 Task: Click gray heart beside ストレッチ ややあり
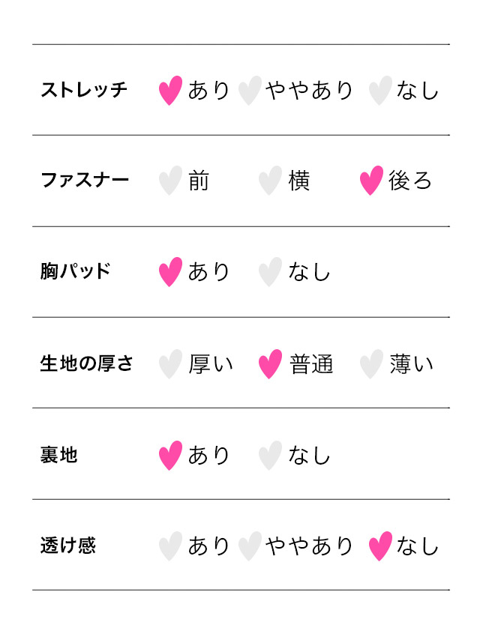(249, 91)
